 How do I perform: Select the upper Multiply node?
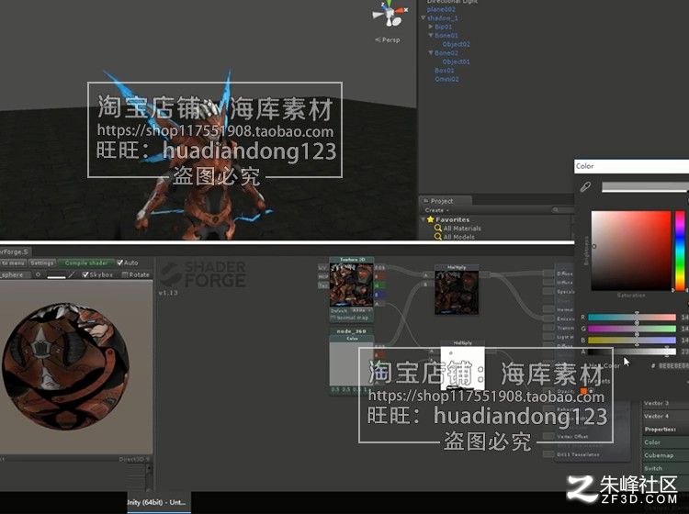[457, 290]
